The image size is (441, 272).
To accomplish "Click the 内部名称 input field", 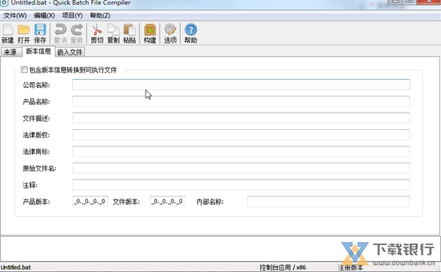I will click(x=329, y=202).
